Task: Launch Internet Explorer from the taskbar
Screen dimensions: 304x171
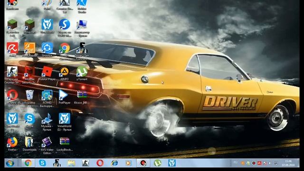Action: click(114, 163)
